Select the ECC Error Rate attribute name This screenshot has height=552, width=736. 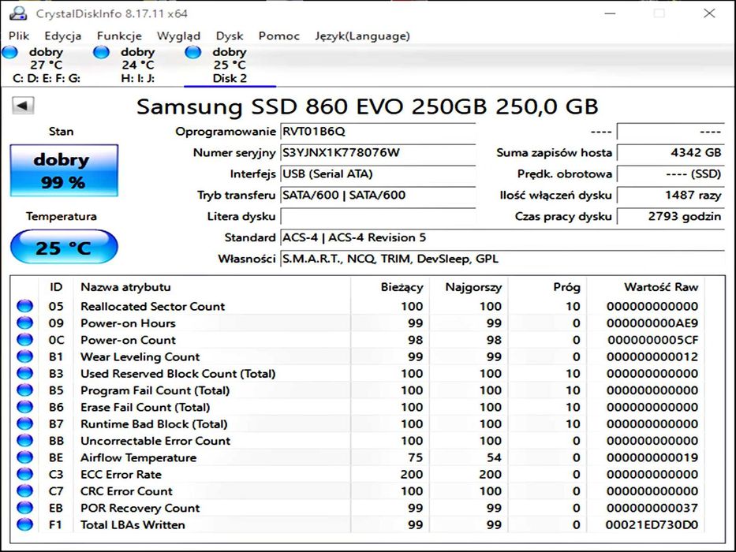(121, 474)
